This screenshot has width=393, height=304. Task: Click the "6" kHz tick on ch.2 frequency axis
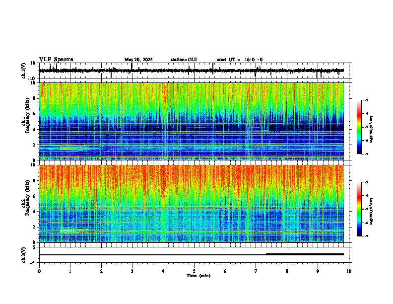35,196
